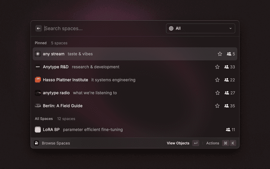Click the Berlin: A Field Guide icon
Screen dimensions: 270x169
38,106
